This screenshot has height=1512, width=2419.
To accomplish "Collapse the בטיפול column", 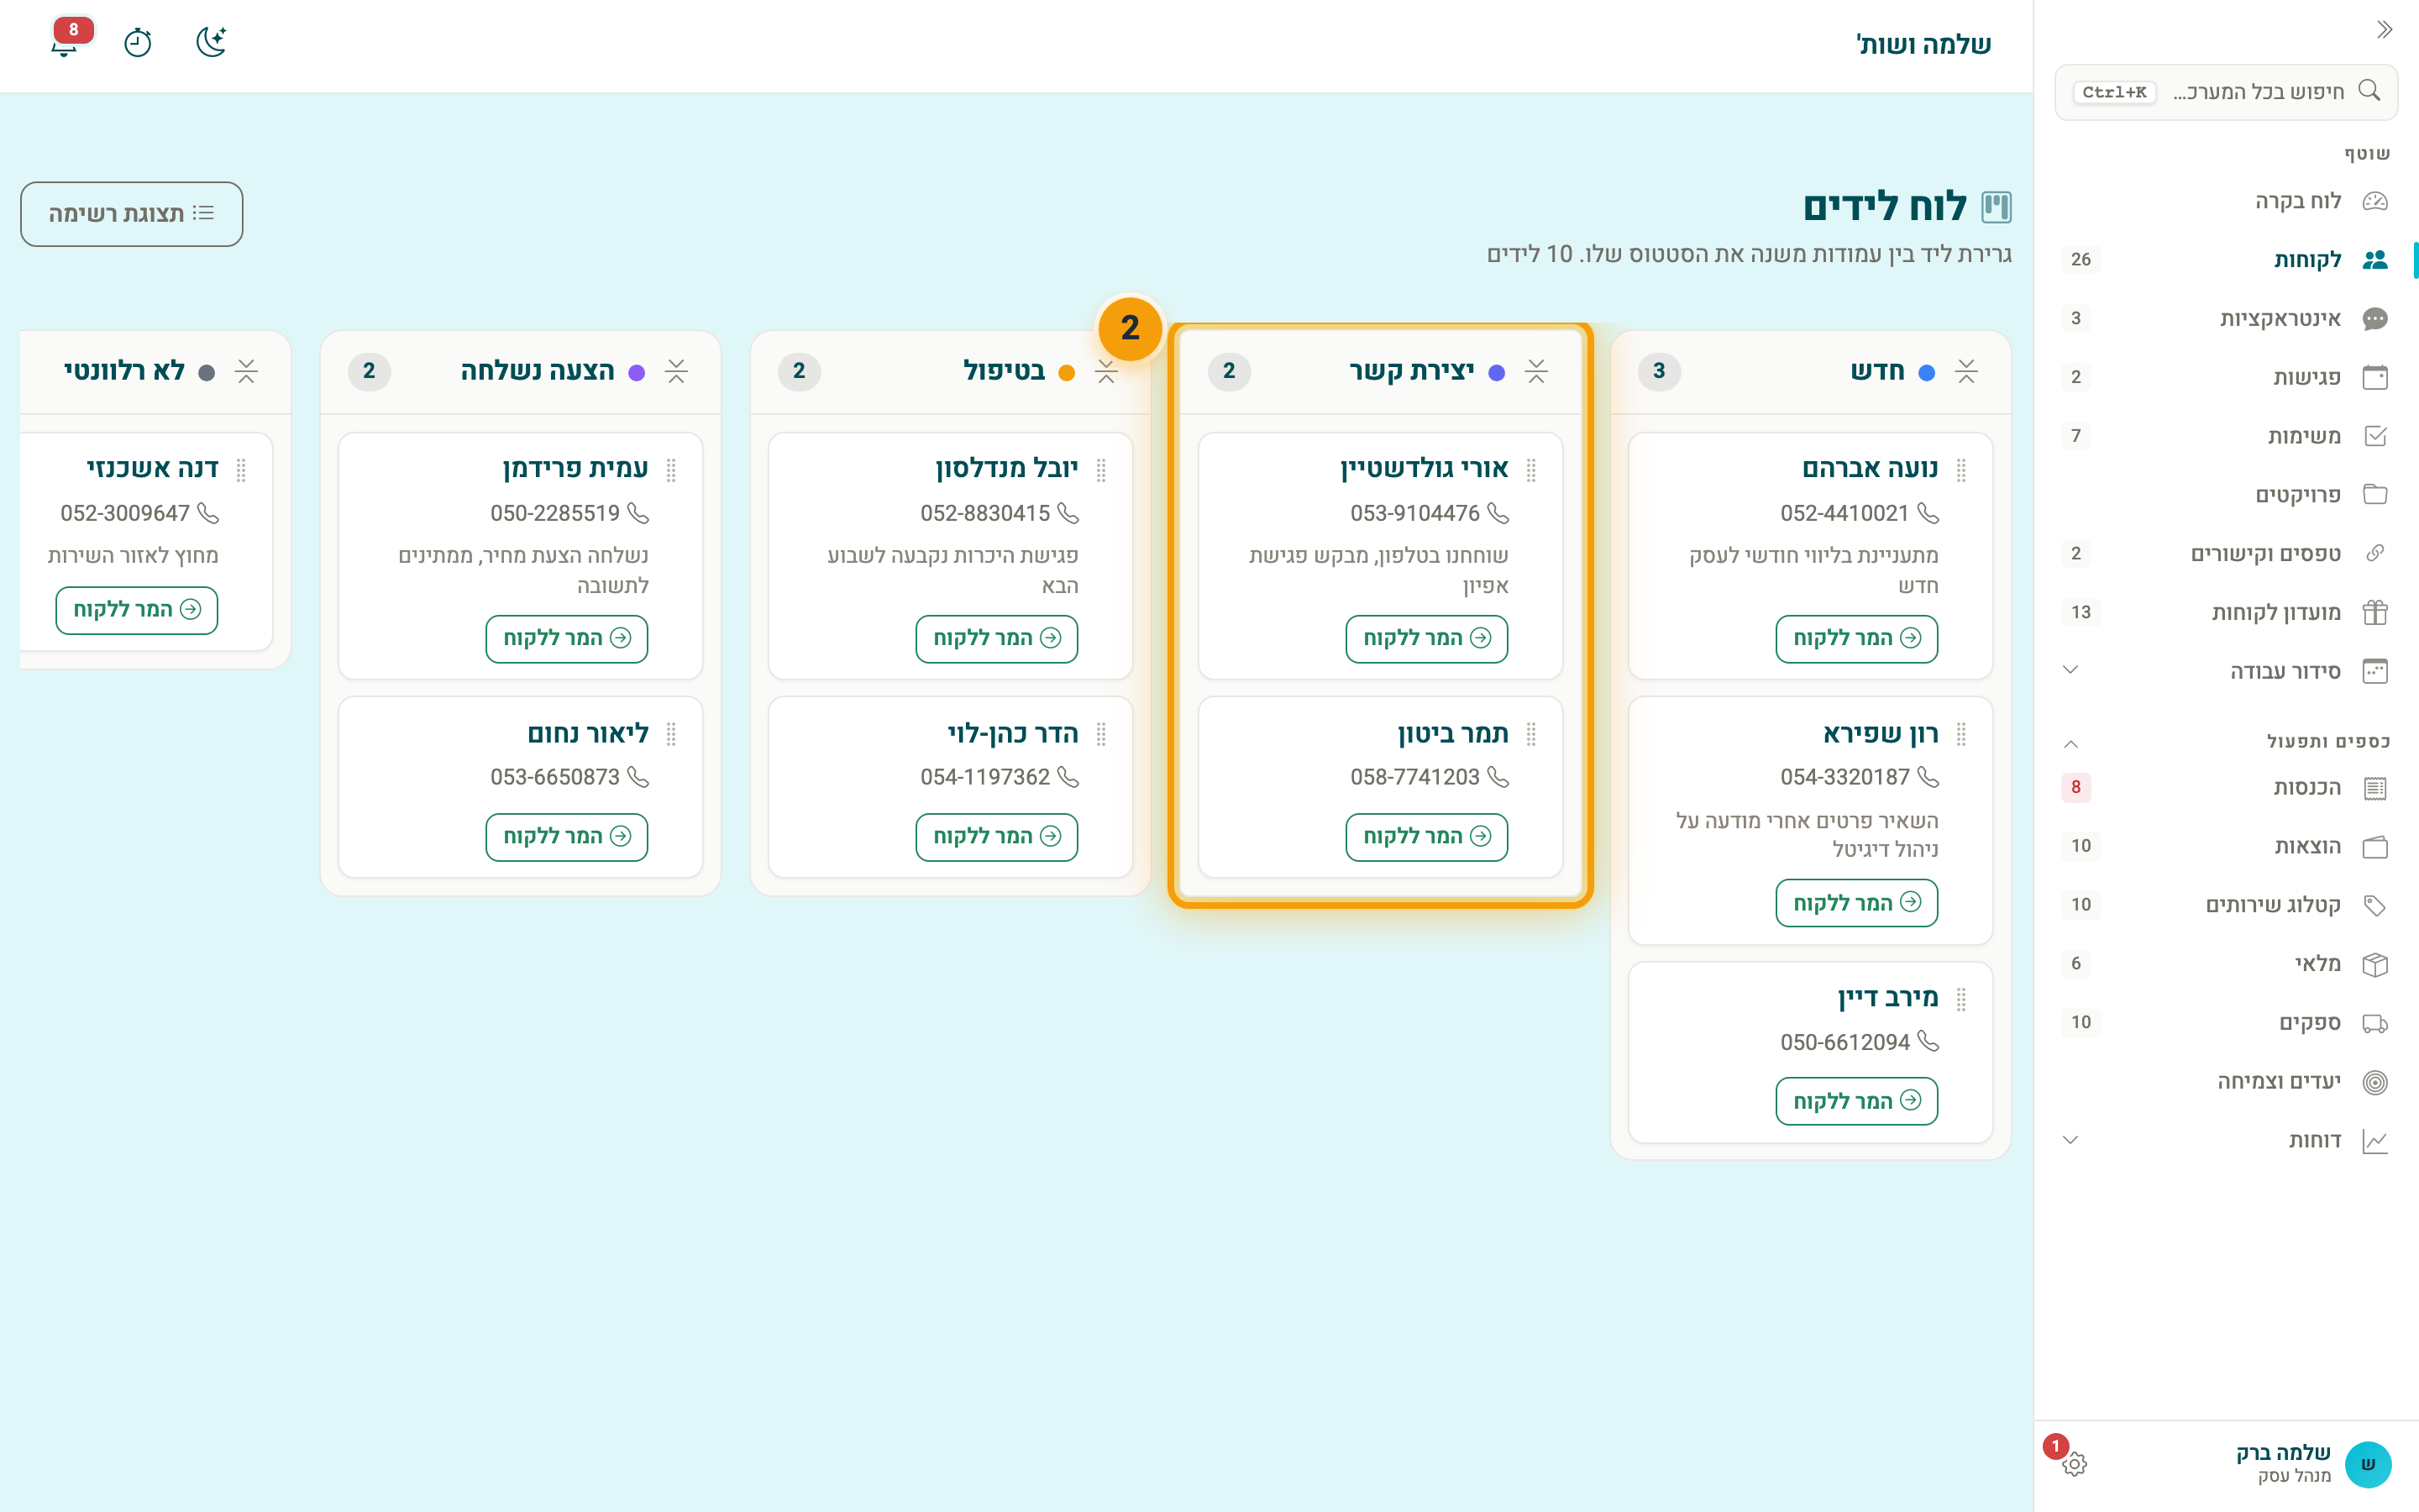I will pos(1106,372).
